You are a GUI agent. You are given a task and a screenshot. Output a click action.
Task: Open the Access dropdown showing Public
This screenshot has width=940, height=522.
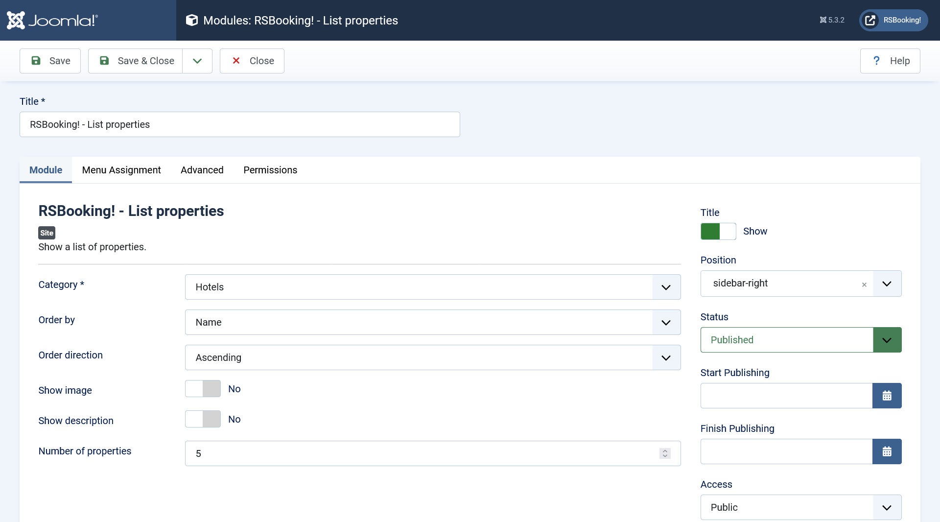pos(801,507)
